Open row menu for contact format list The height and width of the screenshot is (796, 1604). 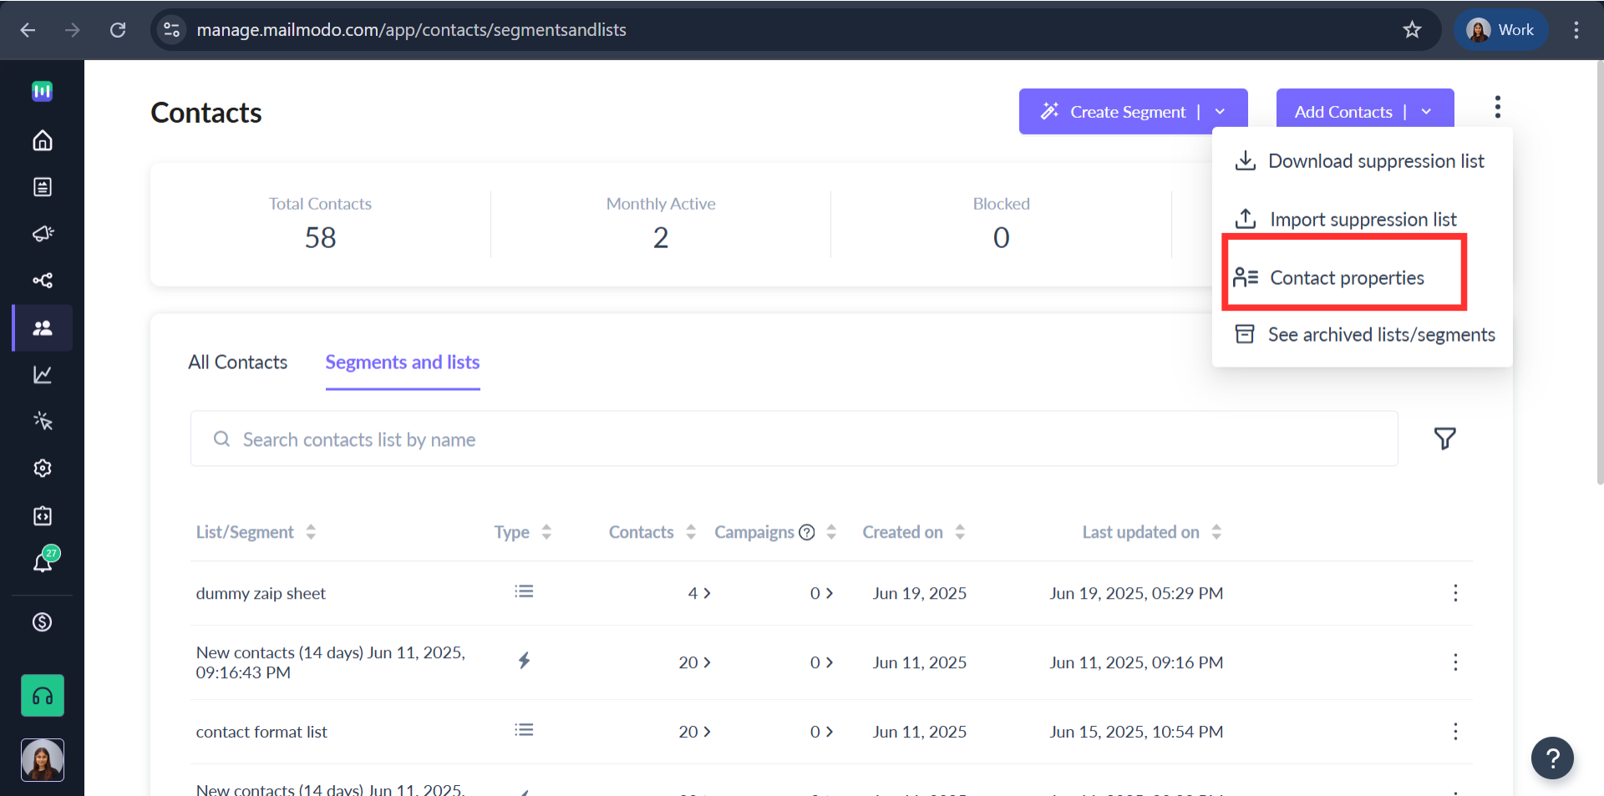coord(1455,732)
